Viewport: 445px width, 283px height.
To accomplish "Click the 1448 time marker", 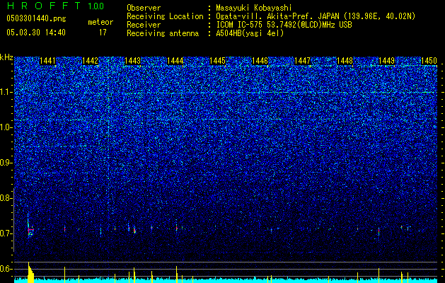I will point(345,61).
